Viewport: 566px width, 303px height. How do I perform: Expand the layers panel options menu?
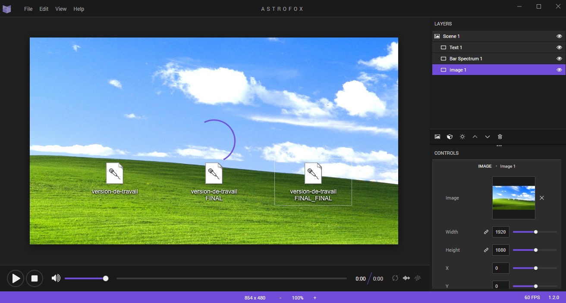coord(499,145)
